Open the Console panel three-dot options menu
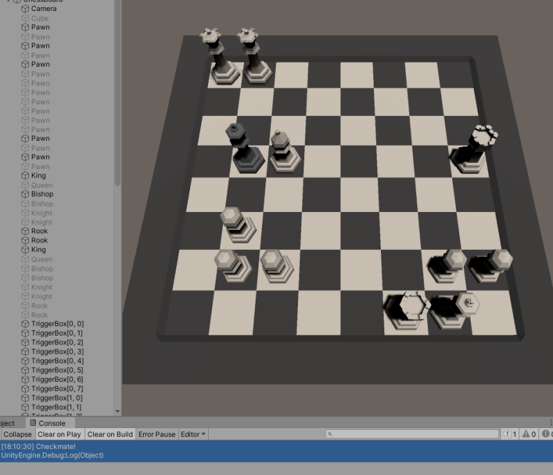Screen dimensions: 553x475 pyautogui.click(x=550, y=423)
